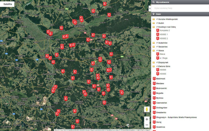This screenshot has height=131, width=209.
Task: Zoom in with the plus button
Action: coord(147,119)
